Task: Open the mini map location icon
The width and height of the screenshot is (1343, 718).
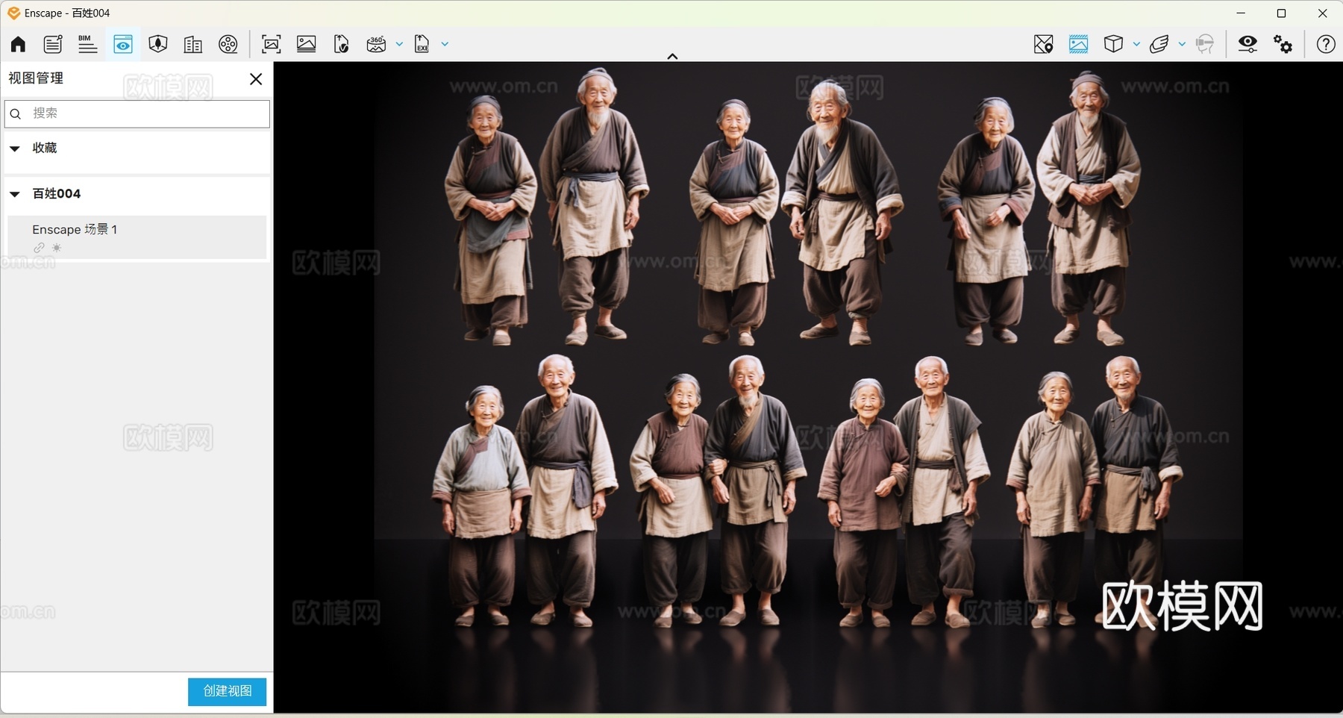Action: (x=1044, y=44)
